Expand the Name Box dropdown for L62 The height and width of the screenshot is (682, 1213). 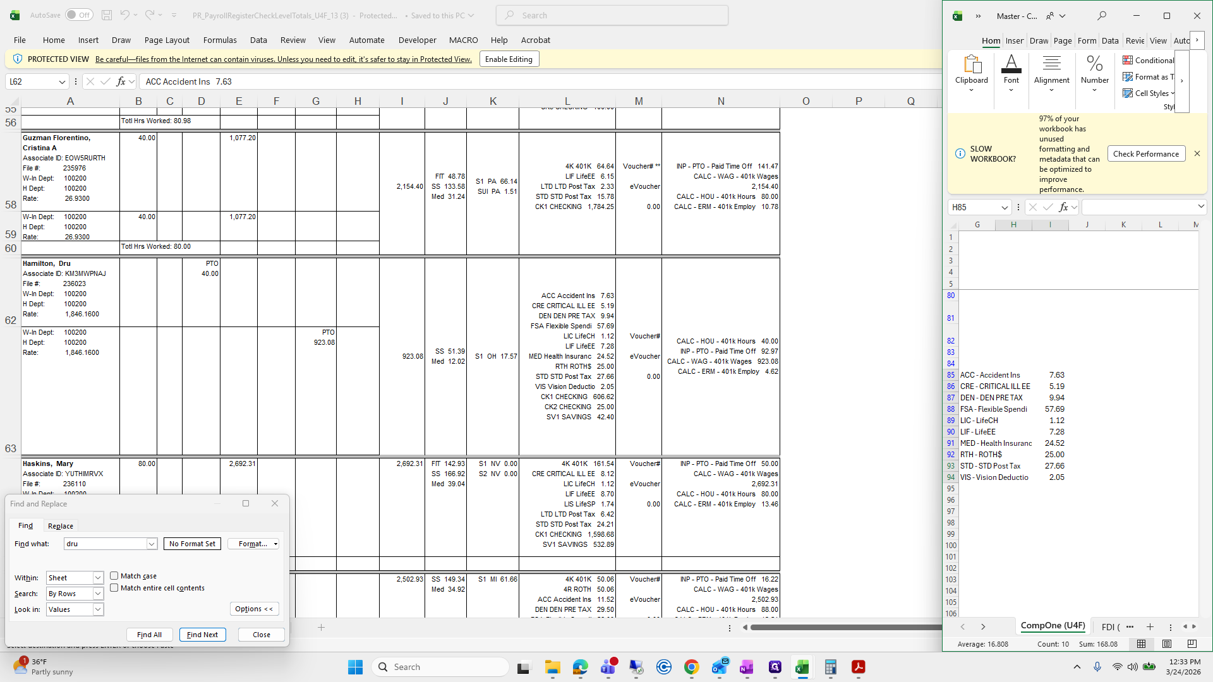point(62,81)
